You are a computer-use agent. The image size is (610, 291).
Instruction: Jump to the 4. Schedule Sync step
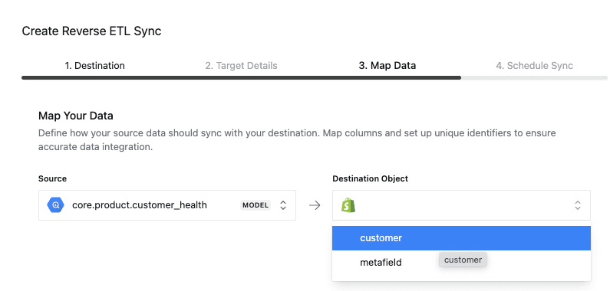[x=534, y=66]
